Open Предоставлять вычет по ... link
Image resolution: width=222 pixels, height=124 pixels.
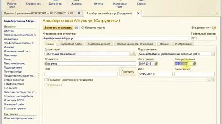[19, 76]
